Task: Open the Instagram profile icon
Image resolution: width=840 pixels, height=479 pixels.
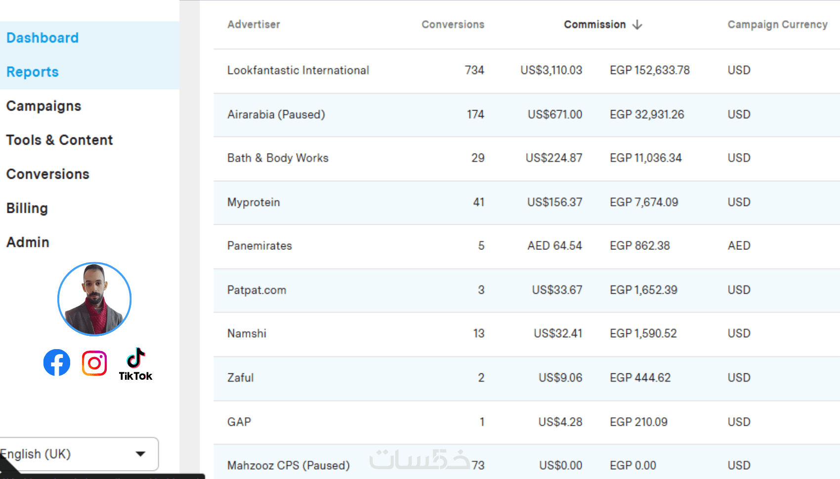Action: click(94, 363)
